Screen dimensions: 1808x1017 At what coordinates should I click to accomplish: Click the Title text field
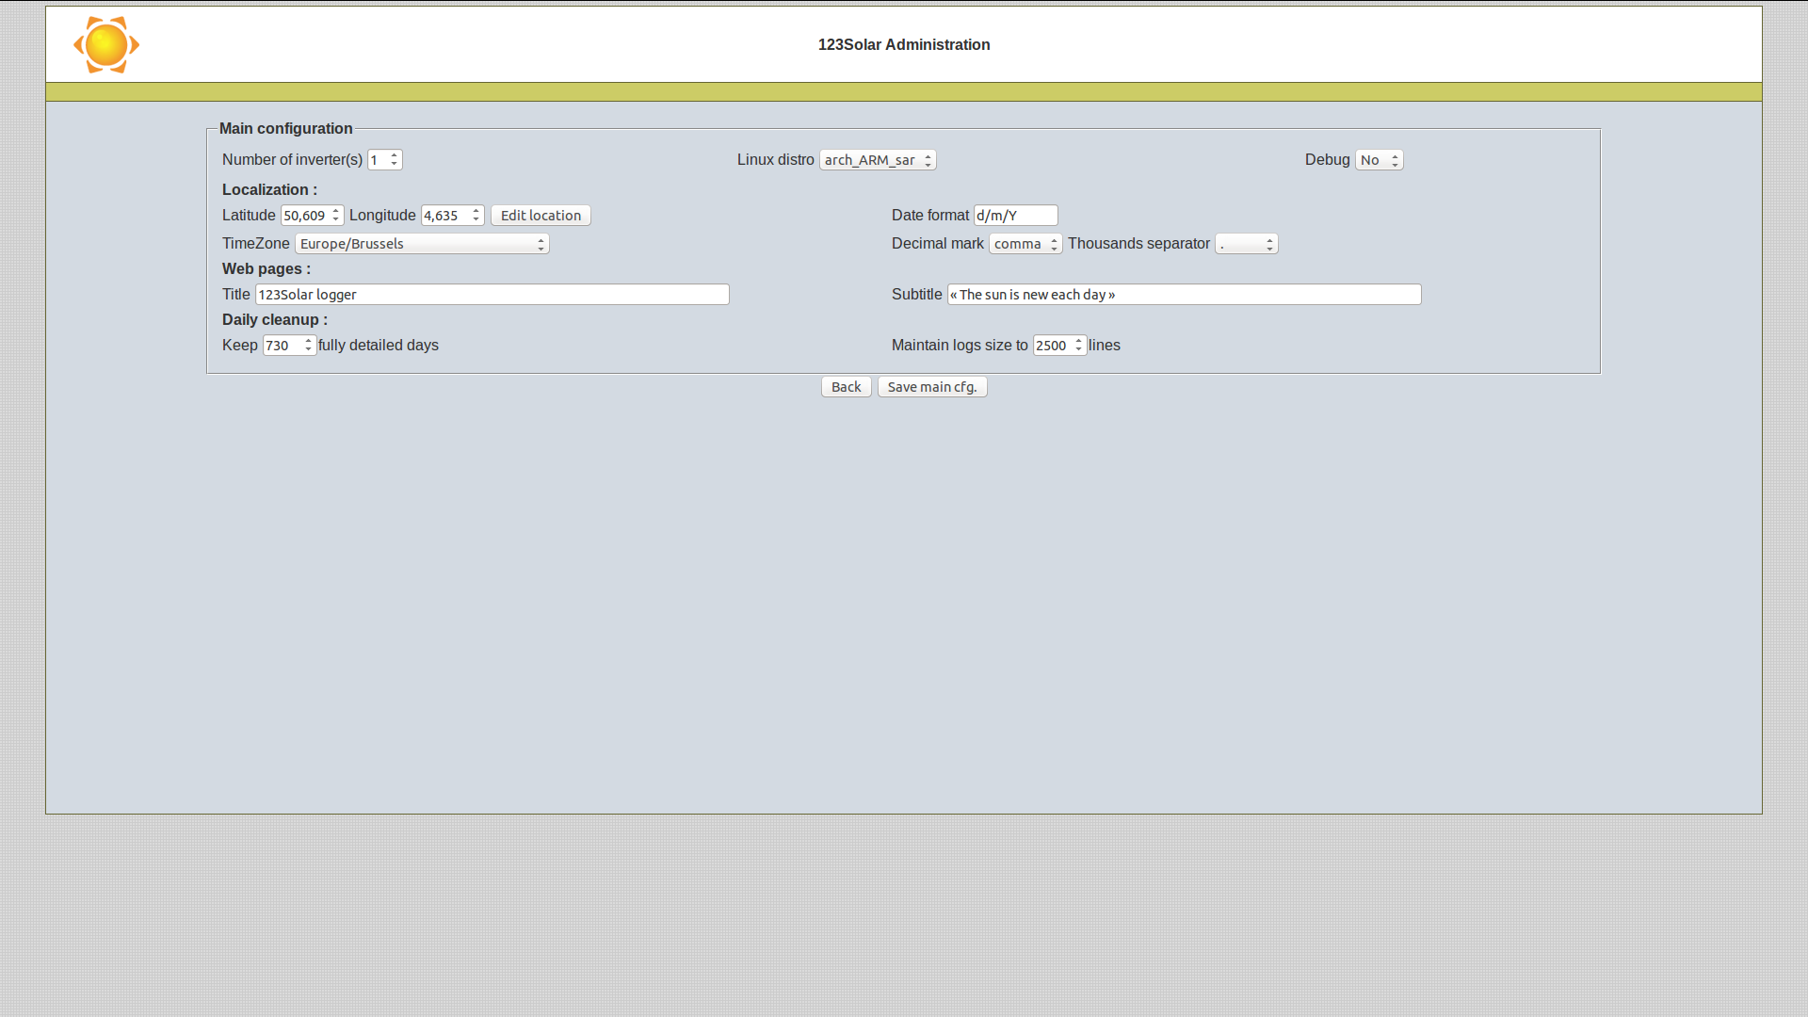pos(492,295)
